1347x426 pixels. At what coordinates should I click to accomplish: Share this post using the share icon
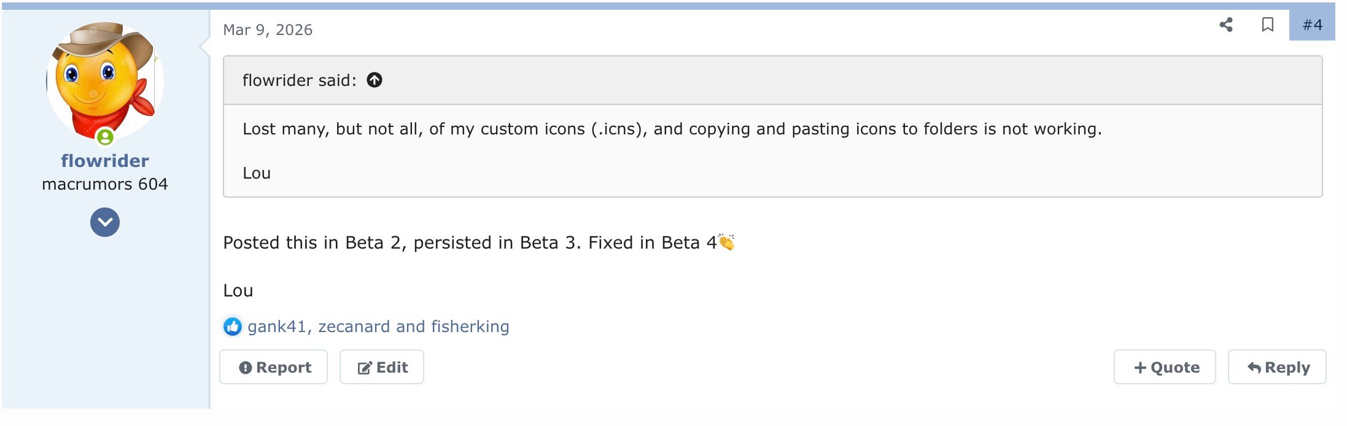1226,25
